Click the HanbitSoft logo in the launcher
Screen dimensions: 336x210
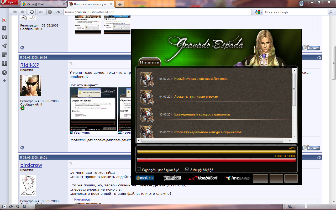click(x=203, y=178)
